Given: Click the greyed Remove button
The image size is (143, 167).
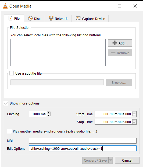Looking at the screenshot, I should coord(120,53).
